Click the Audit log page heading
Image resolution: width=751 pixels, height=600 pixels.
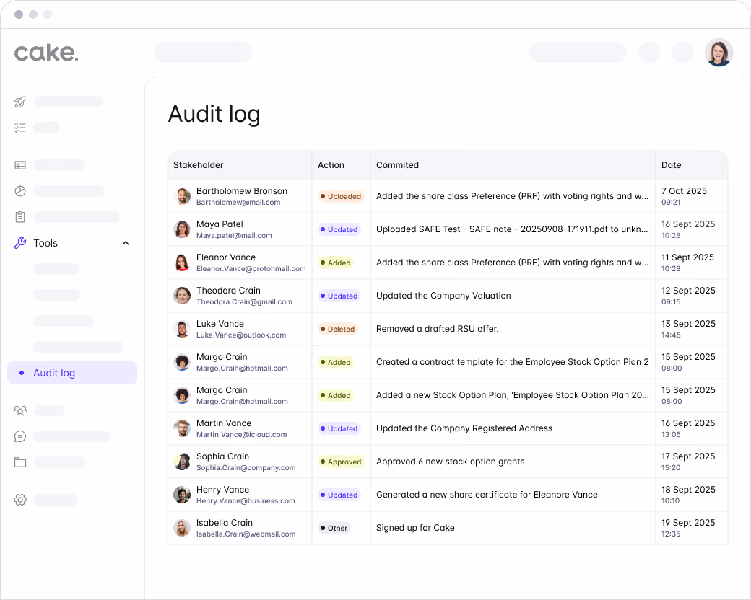(214, 115)
